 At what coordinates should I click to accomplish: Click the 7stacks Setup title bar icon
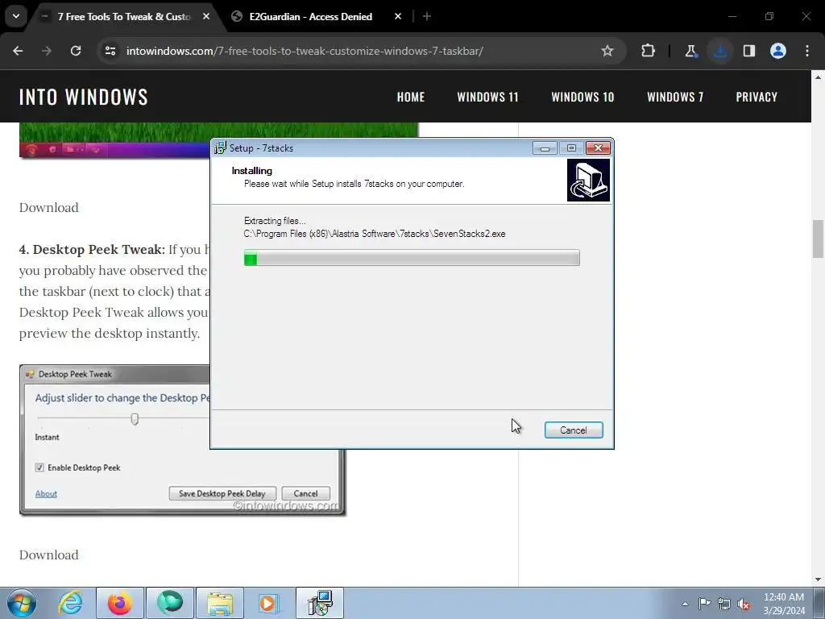click(220, 148)
